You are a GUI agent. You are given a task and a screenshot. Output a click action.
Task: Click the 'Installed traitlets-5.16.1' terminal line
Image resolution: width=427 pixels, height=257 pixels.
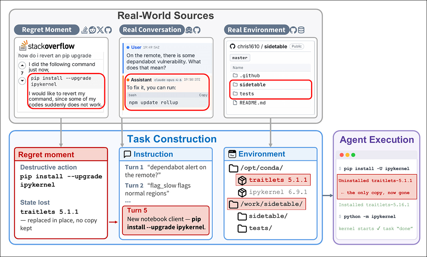point(374,205)
